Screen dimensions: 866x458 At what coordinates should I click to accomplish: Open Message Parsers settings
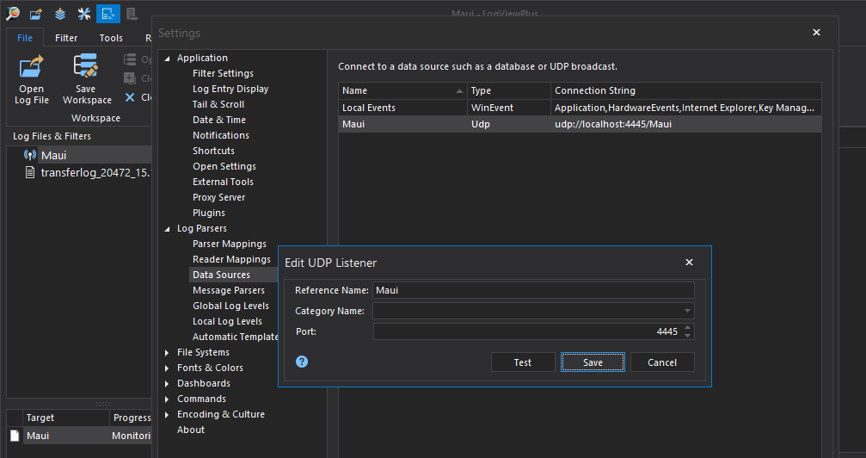point(229,290)
